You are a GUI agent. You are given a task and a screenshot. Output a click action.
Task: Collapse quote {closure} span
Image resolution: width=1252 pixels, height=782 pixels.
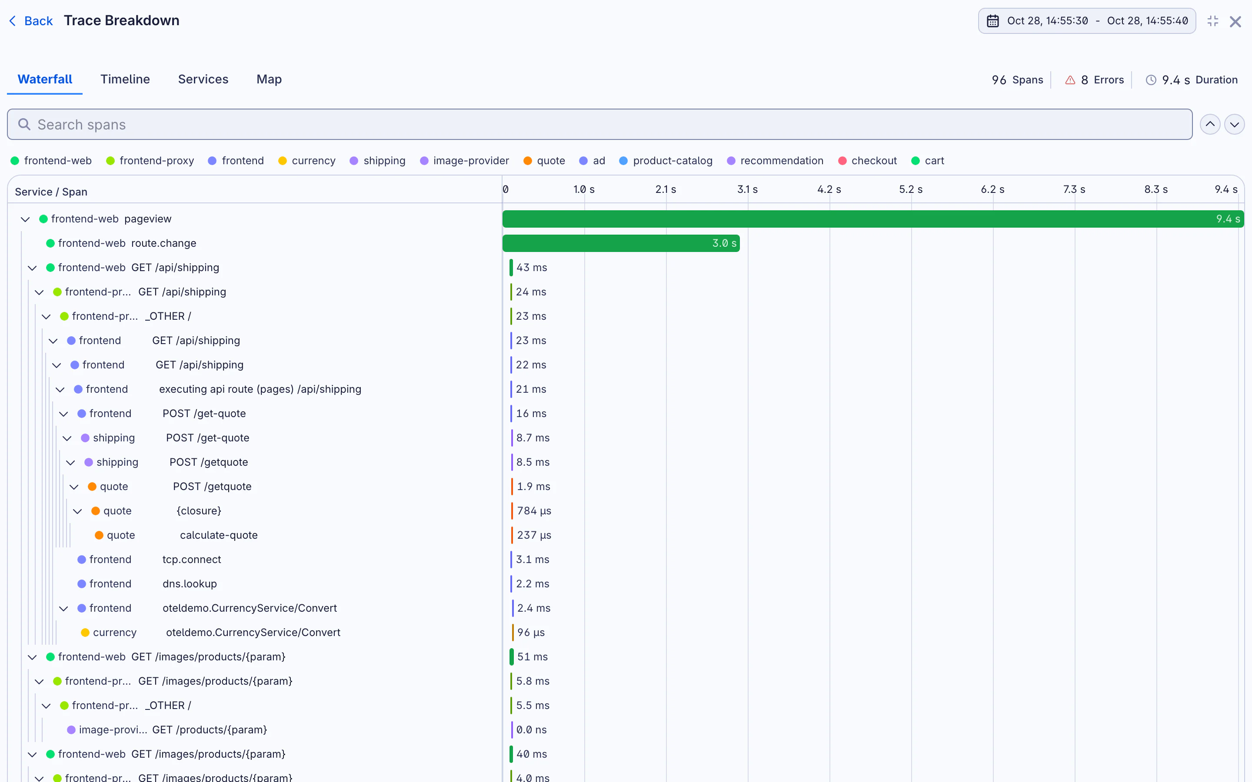click(78, 510)
